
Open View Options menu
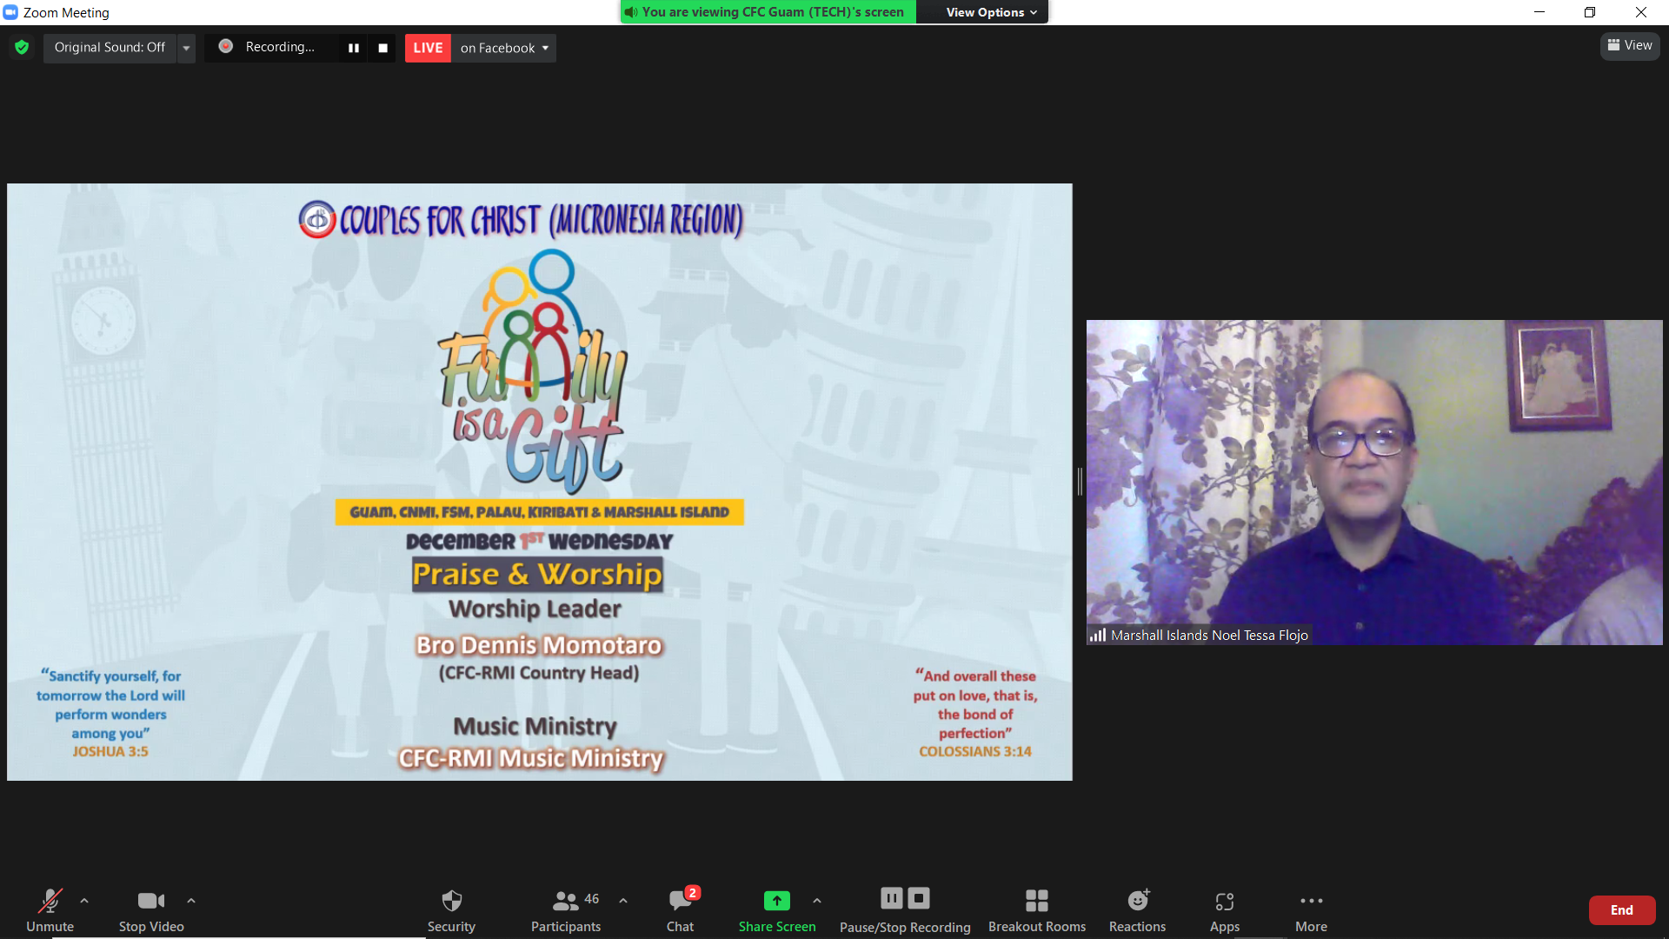(x=991, y=12)
